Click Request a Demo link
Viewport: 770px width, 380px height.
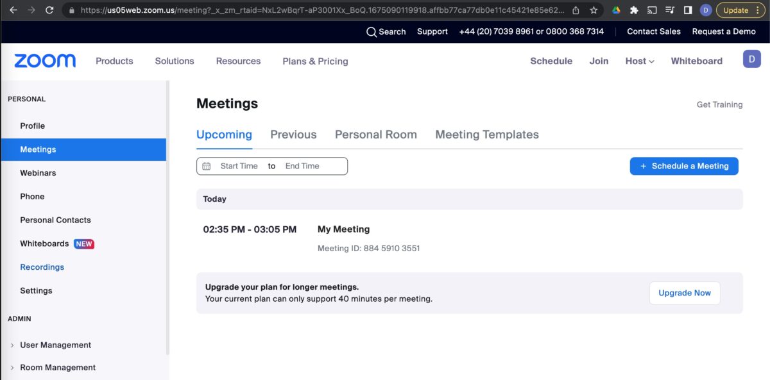click(x=724, y=31)
